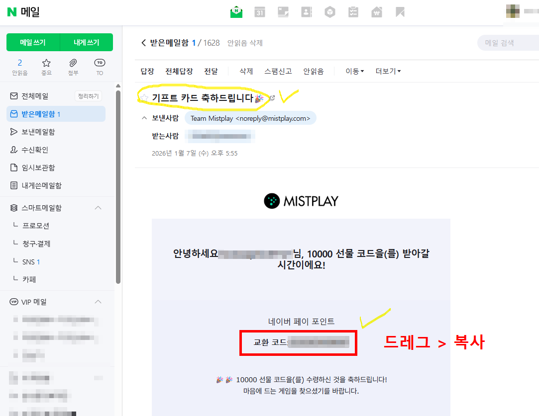Image resolution: width=539 pixels, height=416 pixels.
Task: Open 이동 dropdown
Action: (x=355, y=71)
